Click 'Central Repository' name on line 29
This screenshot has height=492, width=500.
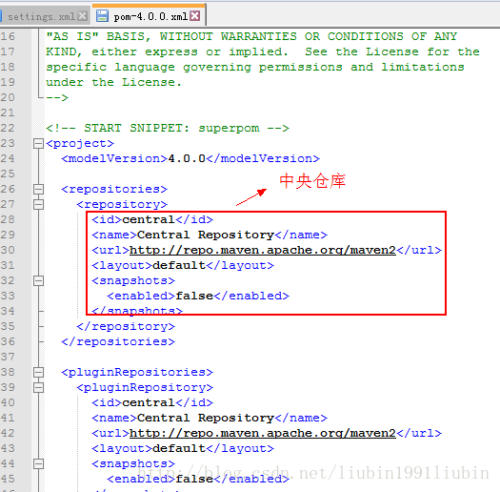(206, 235)
